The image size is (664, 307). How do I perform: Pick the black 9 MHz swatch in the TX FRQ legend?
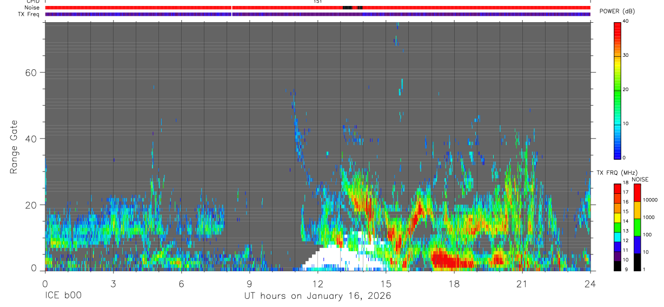617,266
